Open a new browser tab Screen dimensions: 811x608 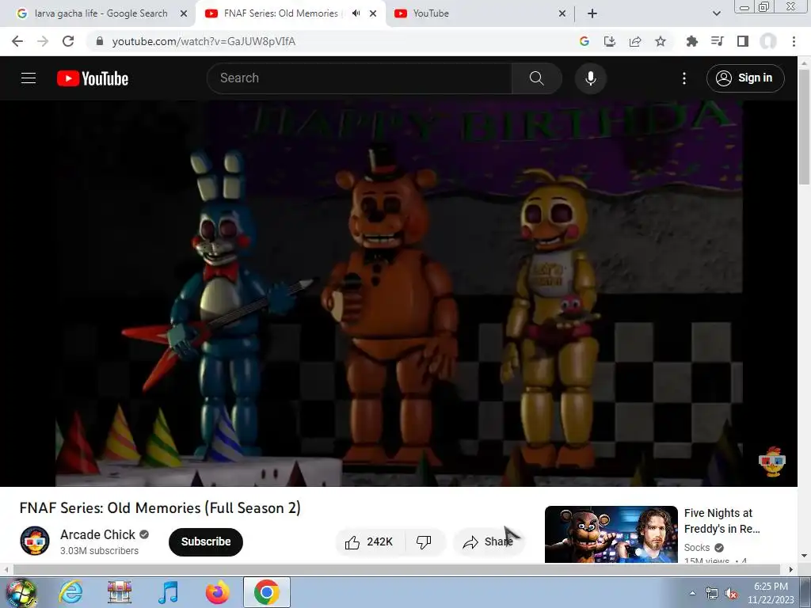pyautogui.click(x=592, y=13)
